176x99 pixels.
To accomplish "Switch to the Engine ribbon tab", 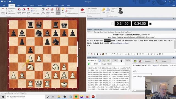I will pos(56,5).
